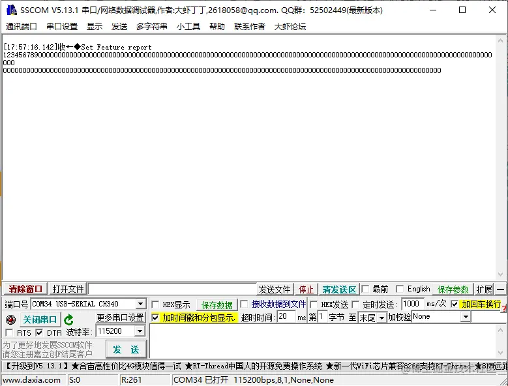This screenshot has height=386, width=508.
Task: Click the red question mark help icon
Action: coord(504,309)
